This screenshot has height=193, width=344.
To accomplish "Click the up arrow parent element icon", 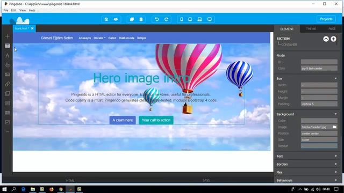I will click(x=326, y=39).
